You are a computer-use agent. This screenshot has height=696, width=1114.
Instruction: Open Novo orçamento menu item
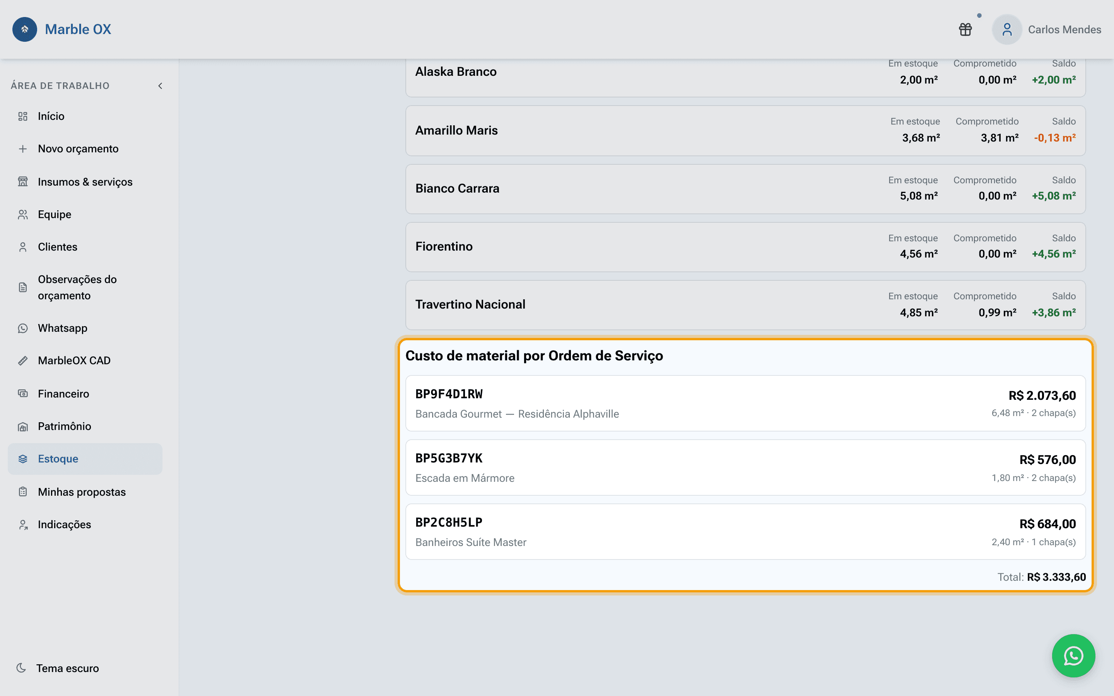click(x=85, y=149)
